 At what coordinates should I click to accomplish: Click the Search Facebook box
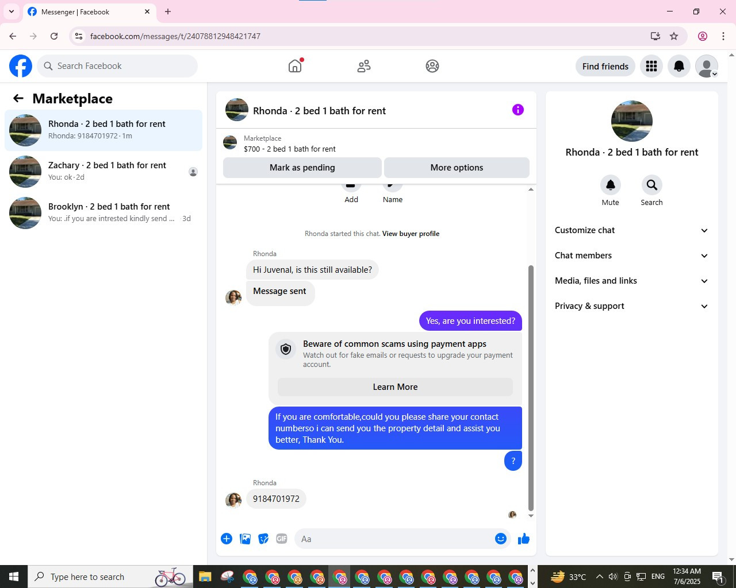(x=117, y=66)
